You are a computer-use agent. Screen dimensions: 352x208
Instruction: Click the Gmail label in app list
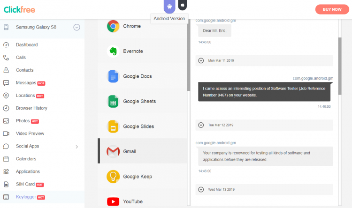click(130, 151)
